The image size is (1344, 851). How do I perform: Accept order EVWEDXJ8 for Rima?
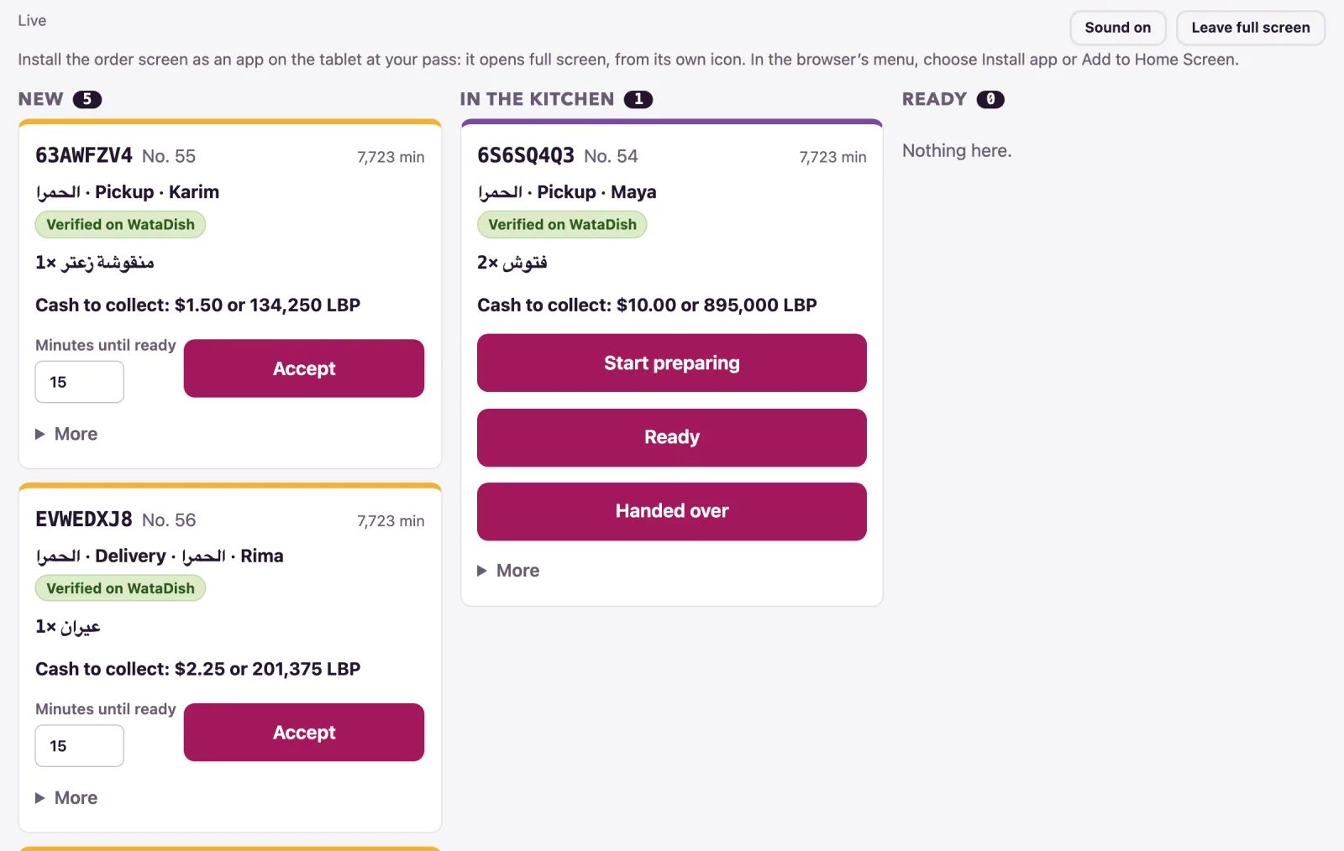(304, 733)
